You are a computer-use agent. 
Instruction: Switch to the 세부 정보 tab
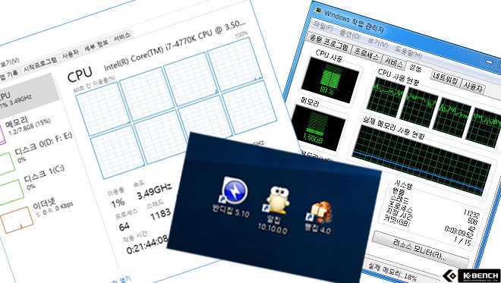tap(96, 46)
